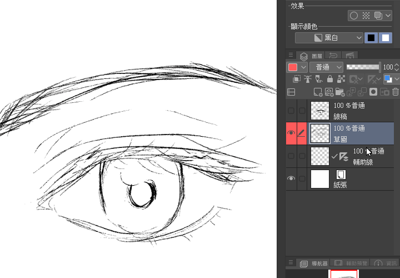Click the 草圖 layer pen editing icon
Viewport: 400px width, 278px height.
(x=302, y=133)
